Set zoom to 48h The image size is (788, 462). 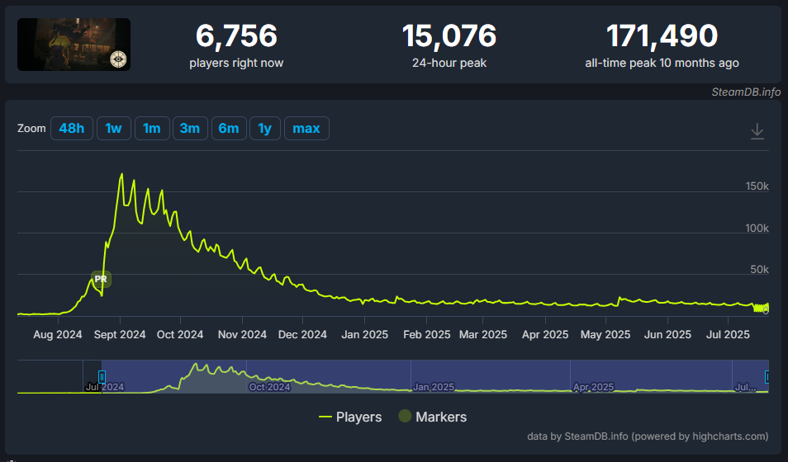tap(71, 128)
